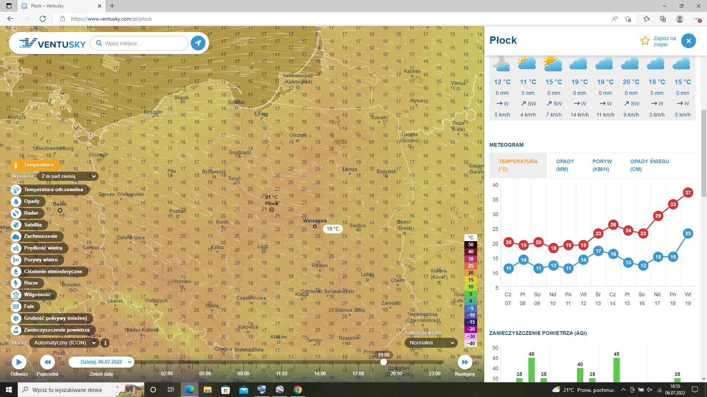Expand the height dropdown 2 m nad ziemią
Screen dimensions: 707x397
[x=68, y=176]
